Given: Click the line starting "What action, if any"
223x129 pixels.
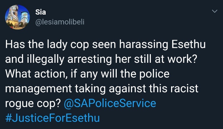Looking at the screenshot, I should coord(87,74).
